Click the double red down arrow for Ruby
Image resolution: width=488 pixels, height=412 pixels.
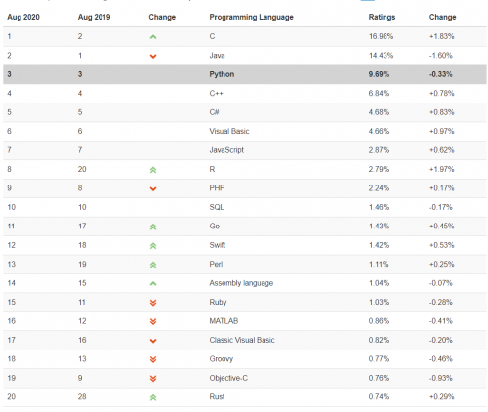(x=153, y=303)
